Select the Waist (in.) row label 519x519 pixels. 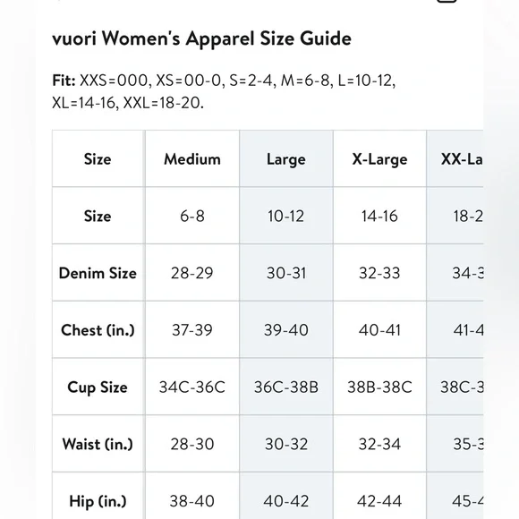coord(98,444)
